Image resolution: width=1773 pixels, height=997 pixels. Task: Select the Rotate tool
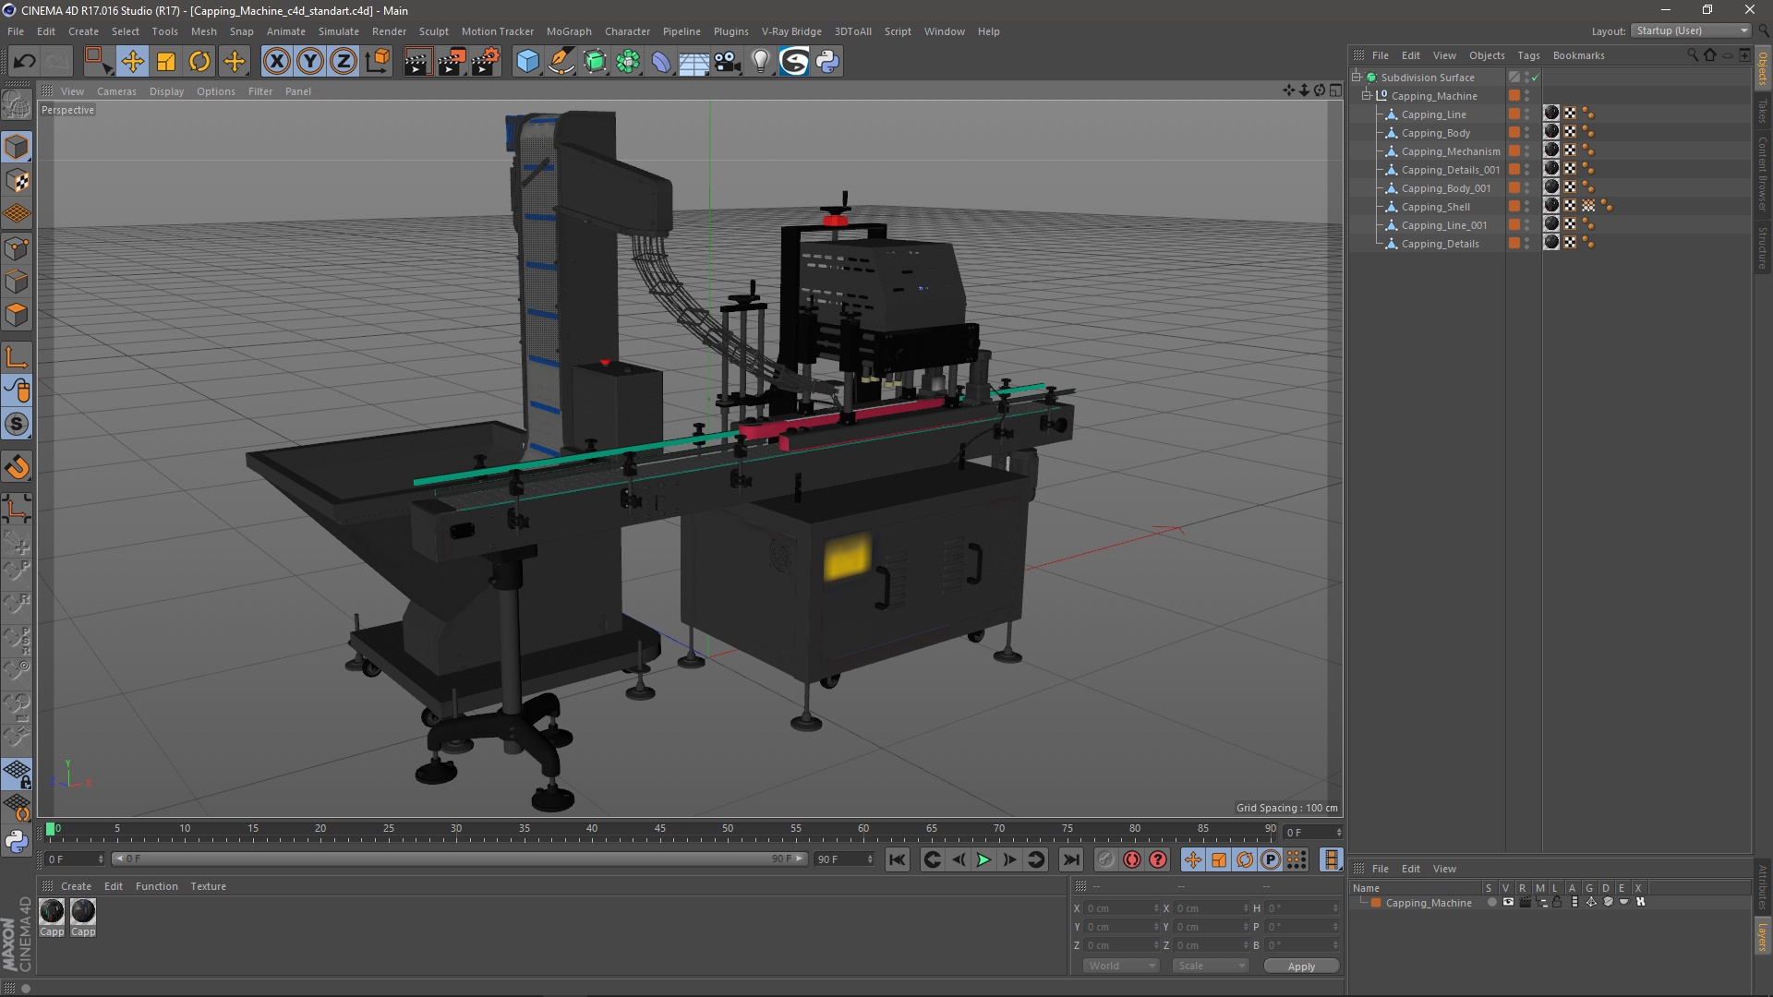point(199,62)
